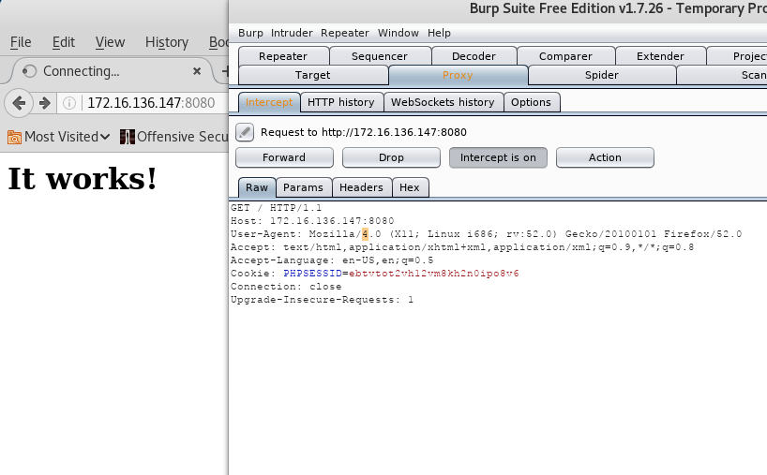Open the Firefox View menu
767x475 pixels.
(110, 42)
